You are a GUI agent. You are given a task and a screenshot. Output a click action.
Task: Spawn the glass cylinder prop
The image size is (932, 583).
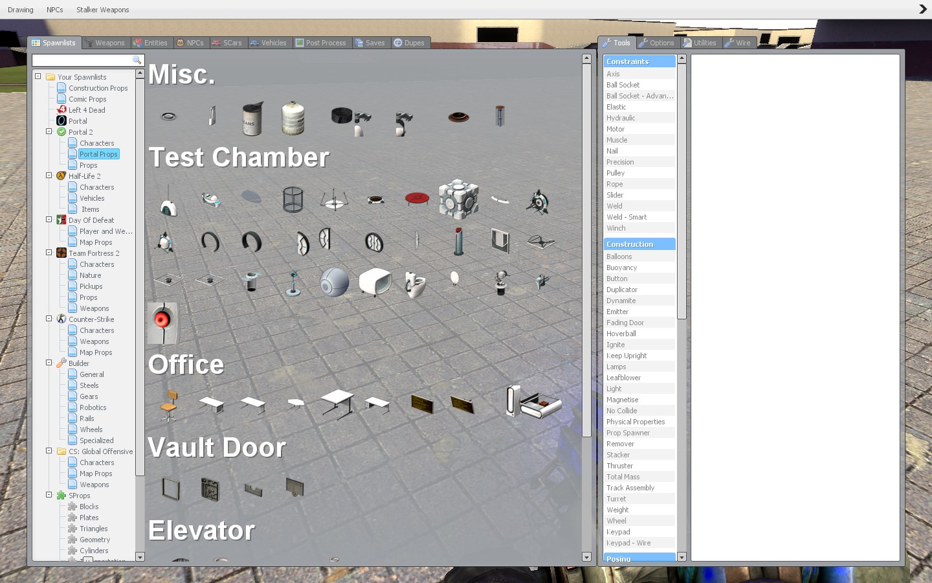pyautogui.click(x=293, y=200)
